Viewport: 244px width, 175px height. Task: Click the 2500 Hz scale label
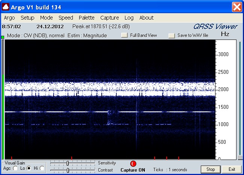tap(223, 72)
